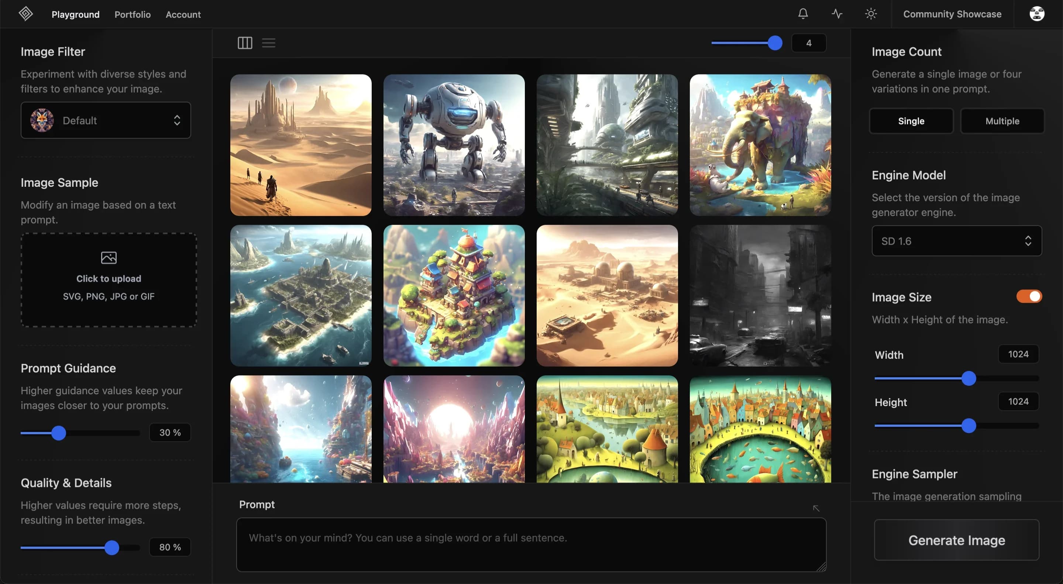Select the Portfolio menu tab
Image resolution: width=1063 pixels, height=584 pixels.
click(132, 14)
